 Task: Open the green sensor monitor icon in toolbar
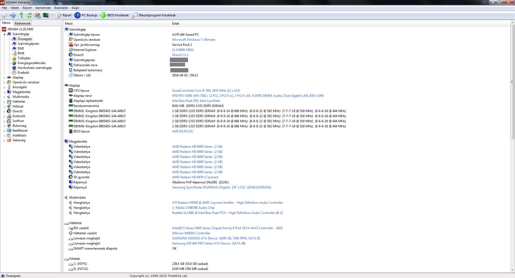(x=46, y=15)
